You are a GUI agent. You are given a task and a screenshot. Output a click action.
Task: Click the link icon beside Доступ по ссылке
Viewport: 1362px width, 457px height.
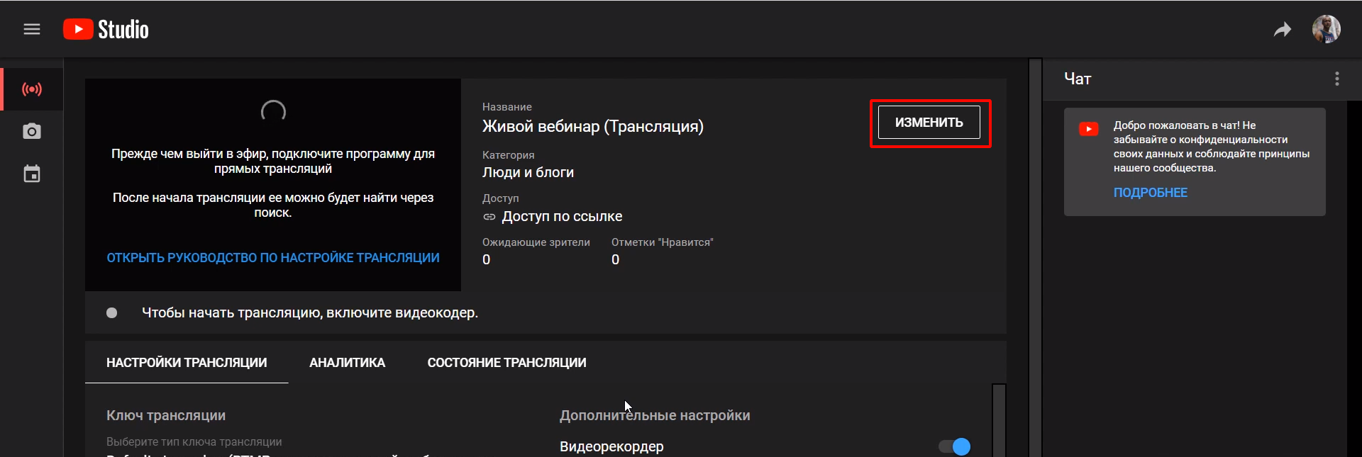489,217
